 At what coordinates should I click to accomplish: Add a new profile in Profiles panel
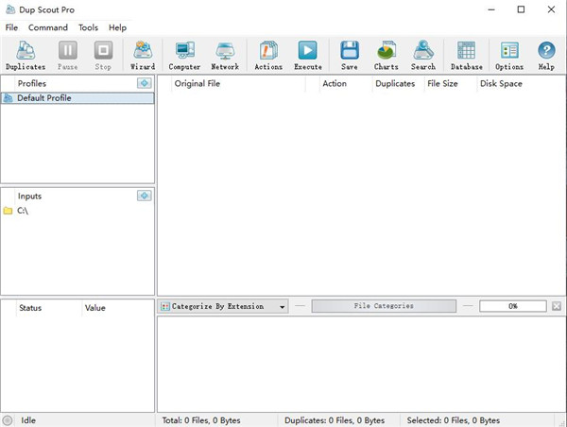(x=144, y=84)
